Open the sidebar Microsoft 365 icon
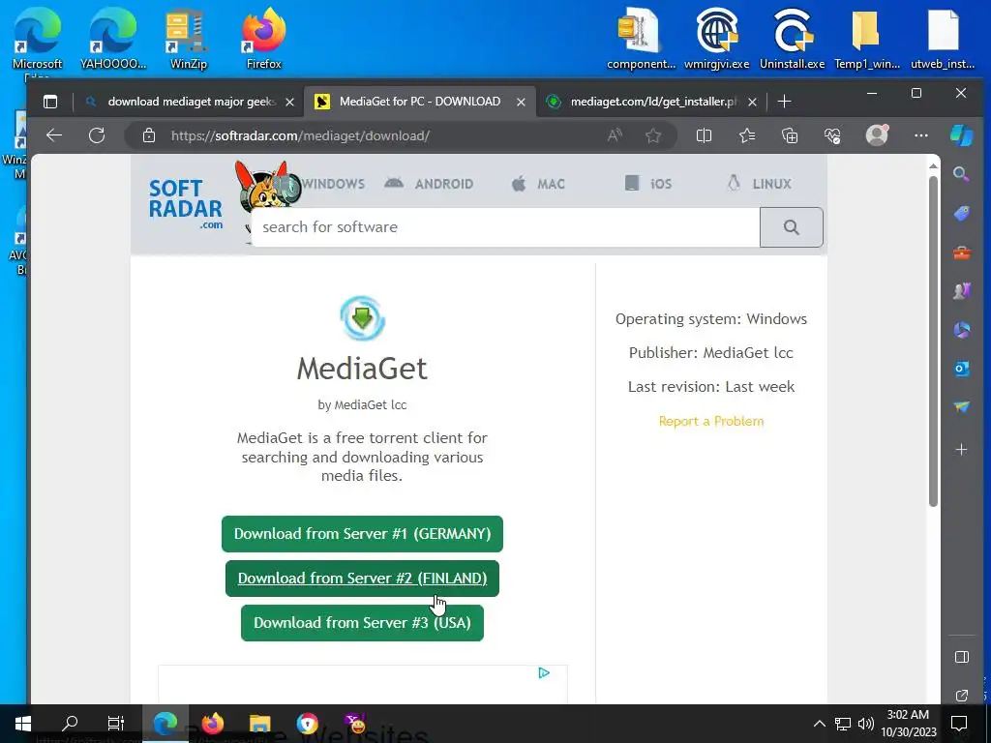Image resolution: width=991 pixels, height=743 pixels. click(961, 329)
